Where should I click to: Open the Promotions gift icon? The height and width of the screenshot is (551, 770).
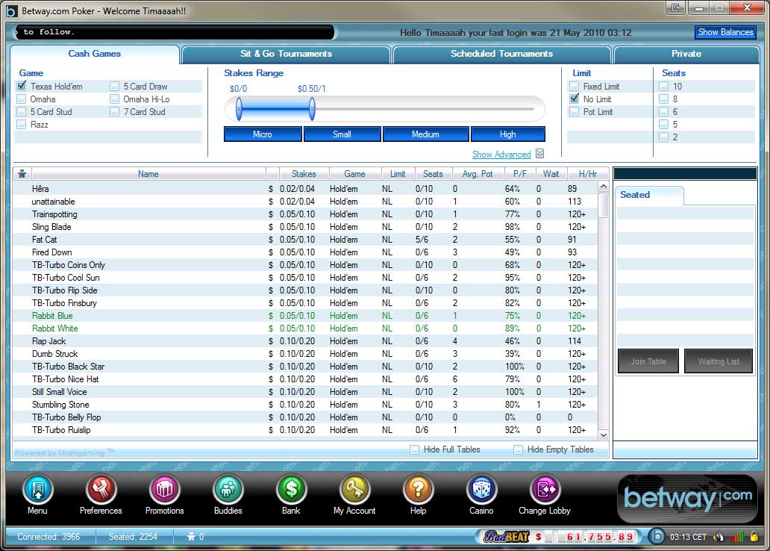point(164,490)
